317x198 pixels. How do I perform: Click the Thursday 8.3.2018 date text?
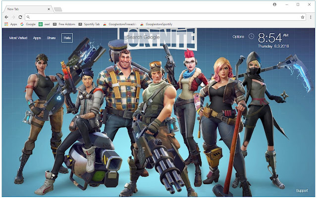[x=273, y=46]
